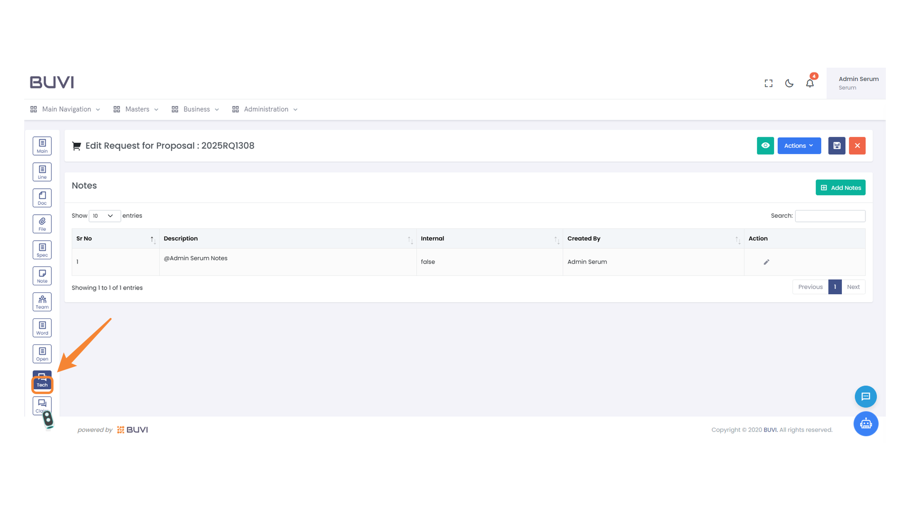The height and width of the screenshot is (511, 910).
Task: Open the Main section sidebar icon
Action: (x=42, y=146)
